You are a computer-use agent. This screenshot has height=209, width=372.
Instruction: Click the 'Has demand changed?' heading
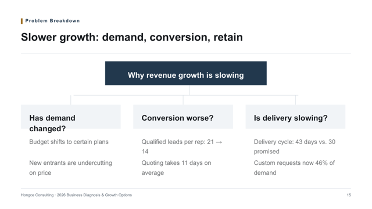52,123
